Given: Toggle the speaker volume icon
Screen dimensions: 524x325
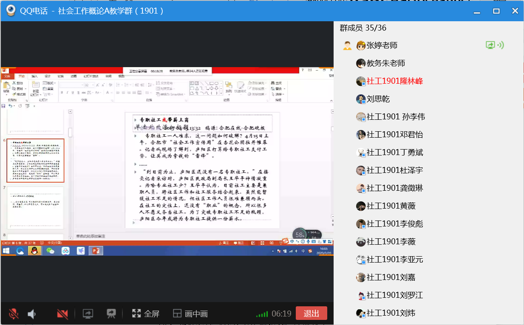Looking at the screenshot, I should [32, 314].
